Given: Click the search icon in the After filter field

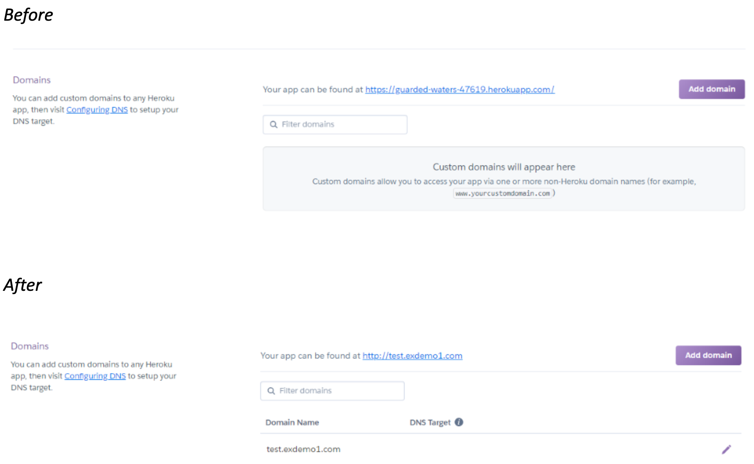Looking at the screenshot, I should [271, 391].
